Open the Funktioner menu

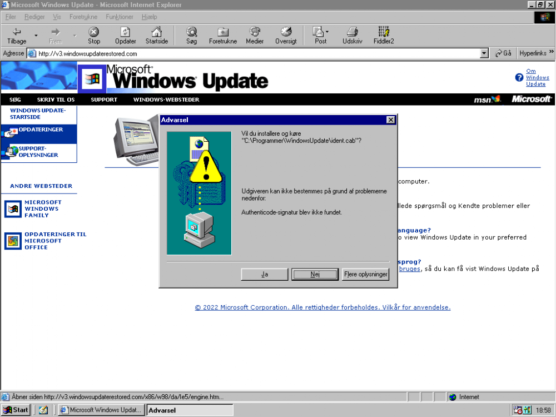coord(120,17)
